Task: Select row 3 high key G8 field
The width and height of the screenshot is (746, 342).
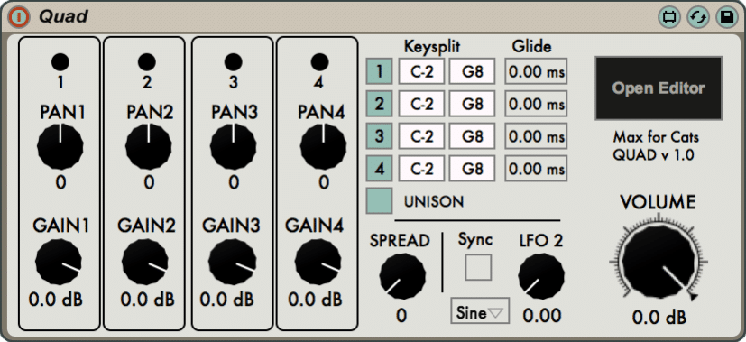Action: point(473,136)
